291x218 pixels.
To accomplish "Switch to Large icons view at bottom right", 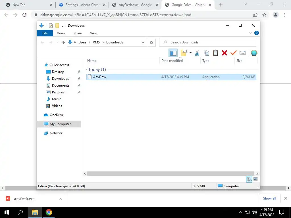I will 255,179.
